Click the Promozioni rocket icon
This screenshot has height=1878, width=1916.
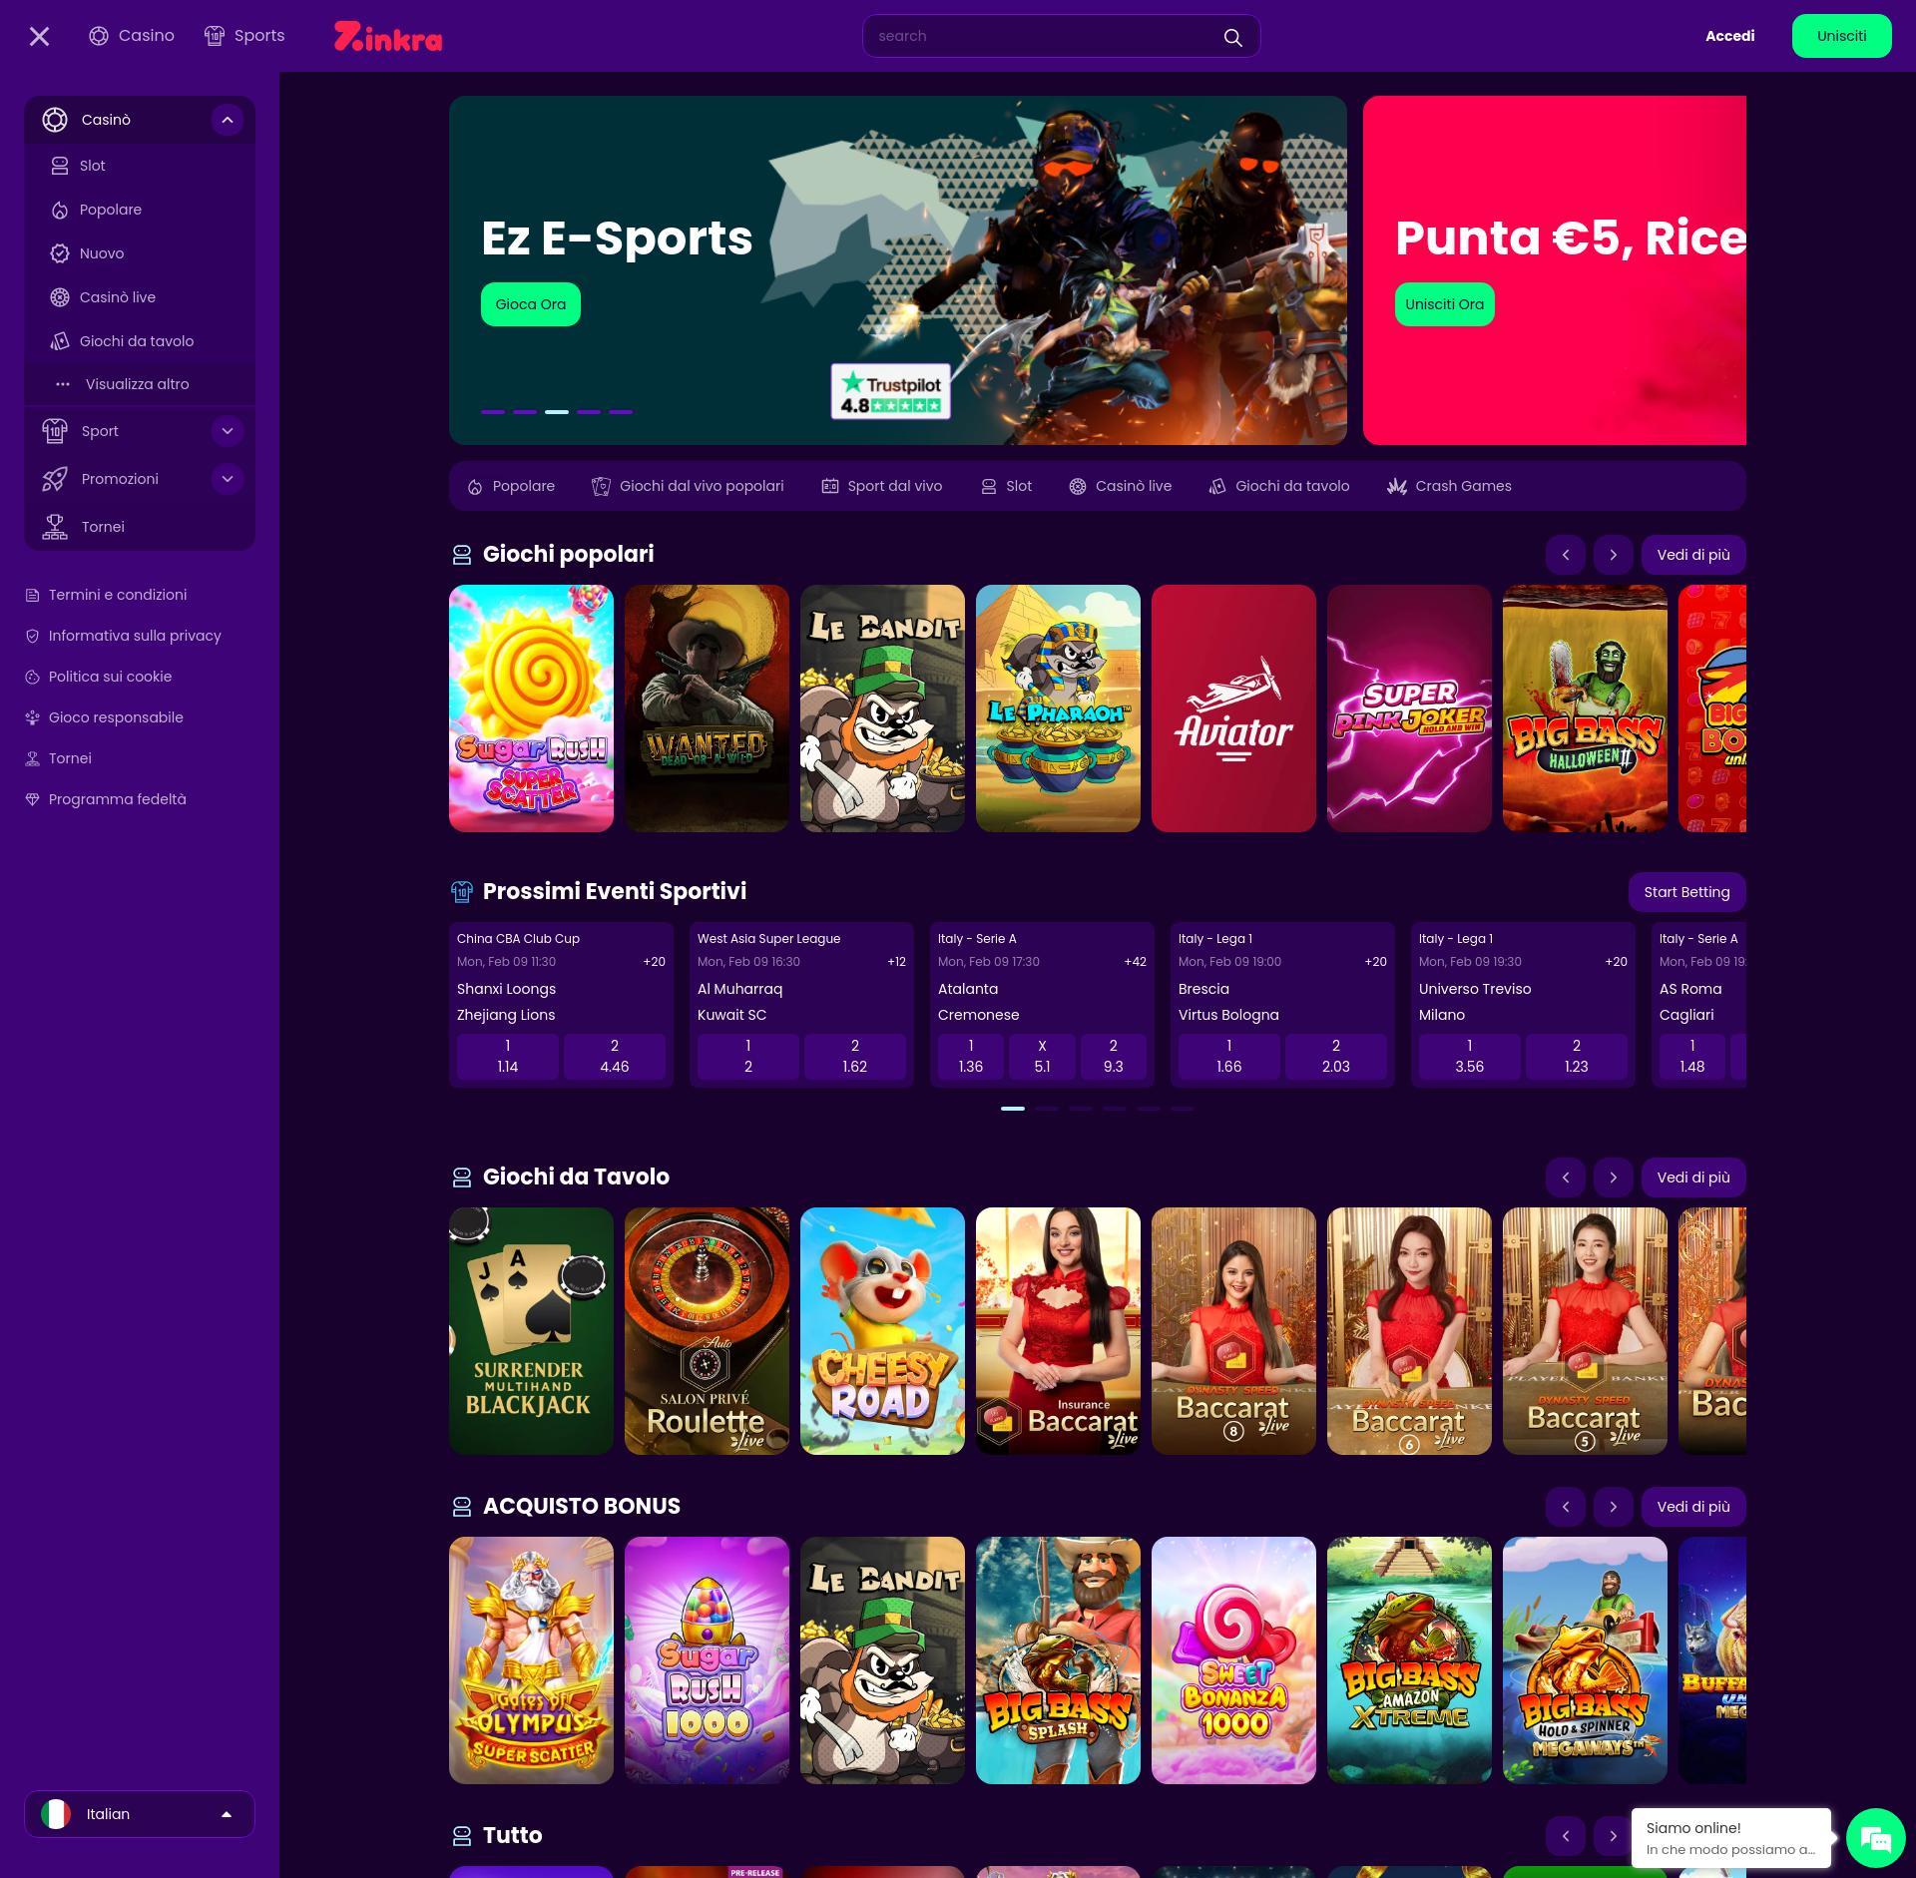click(x=55, y=479)
